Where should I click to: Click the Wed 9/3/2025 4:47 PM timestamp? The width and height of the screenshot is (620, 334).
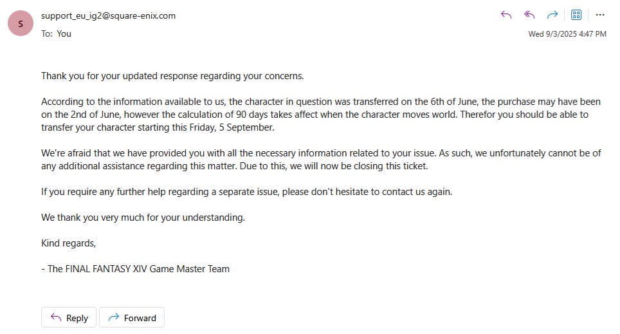tap(567, 34)
